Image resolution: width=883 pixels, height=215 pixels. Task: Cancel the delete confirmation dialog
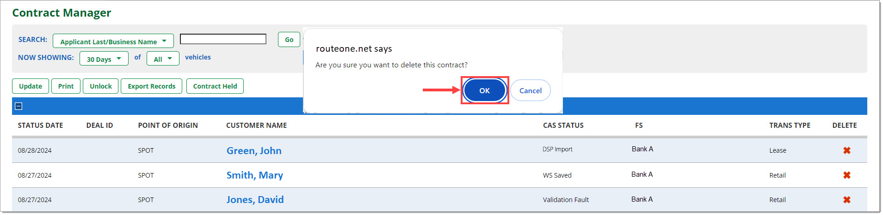(530, 90)
